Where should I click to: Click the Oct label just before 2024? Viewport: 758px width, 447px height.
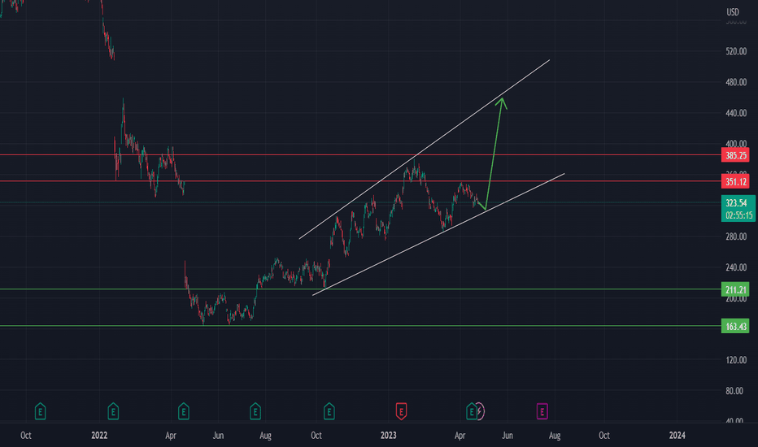pyautogui.click(x=604, y=436)
